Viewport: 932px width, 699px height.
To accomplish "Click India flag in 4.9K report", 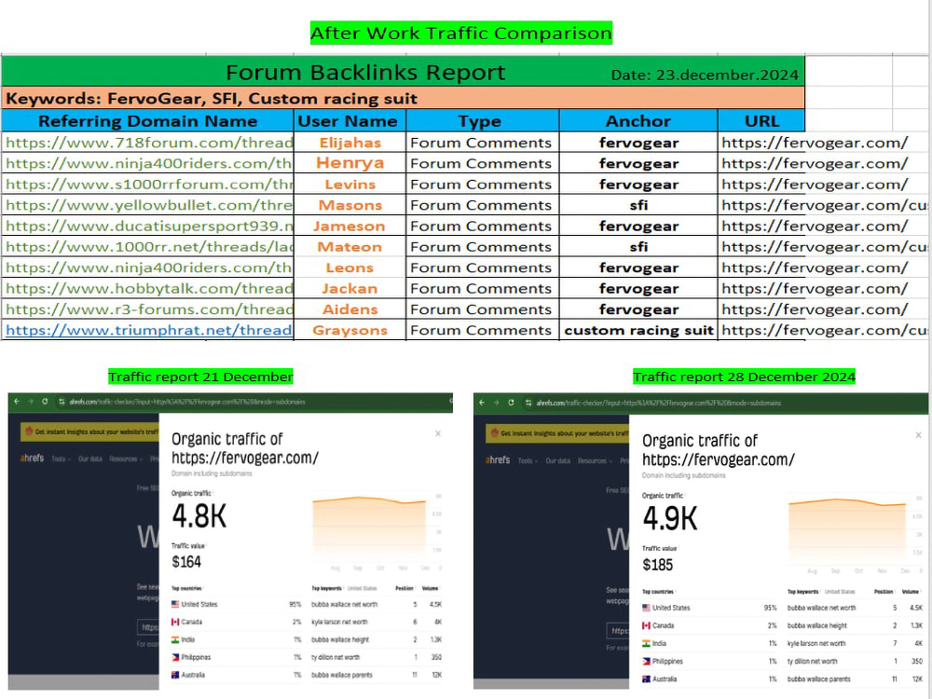I will pos(646,643).
